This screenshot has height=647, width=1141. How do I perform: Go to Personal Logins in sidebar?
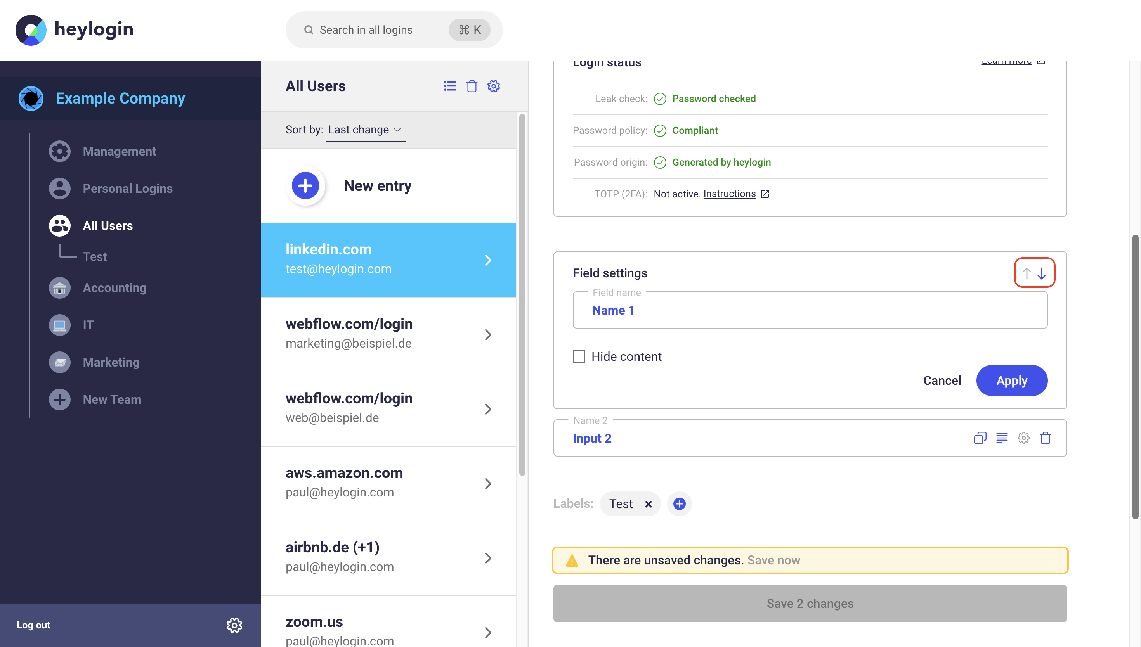click(127, 189)
